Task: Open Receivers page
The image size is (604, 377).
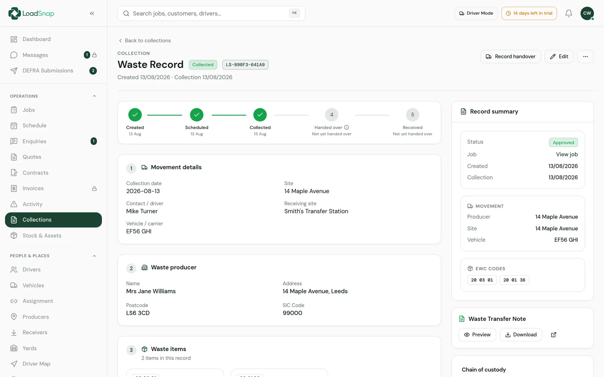Action: click(53, 333)
